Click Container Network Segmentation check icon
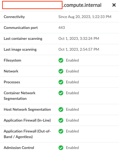This screenshot has width=119, height=153. (61, 93)
